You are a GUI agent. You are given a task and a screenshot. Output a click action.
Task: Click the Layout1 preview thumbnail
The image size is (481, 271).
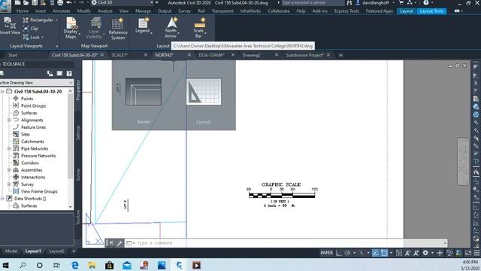point(204,92)
